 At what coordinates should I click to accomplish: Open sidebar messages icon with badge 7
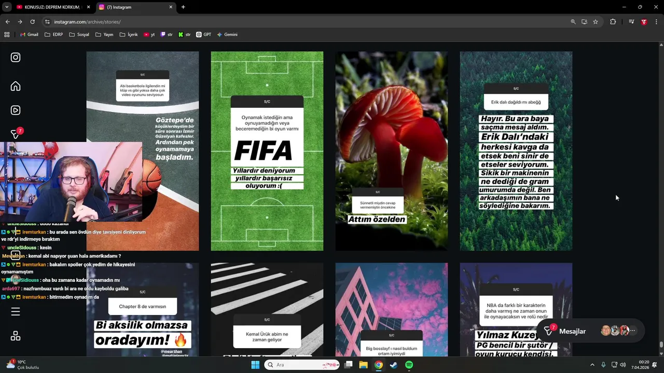(16, 133)
